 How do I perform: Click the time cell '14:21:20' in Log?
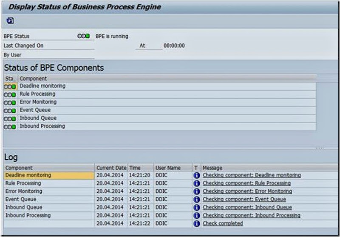tap(140, 175)
